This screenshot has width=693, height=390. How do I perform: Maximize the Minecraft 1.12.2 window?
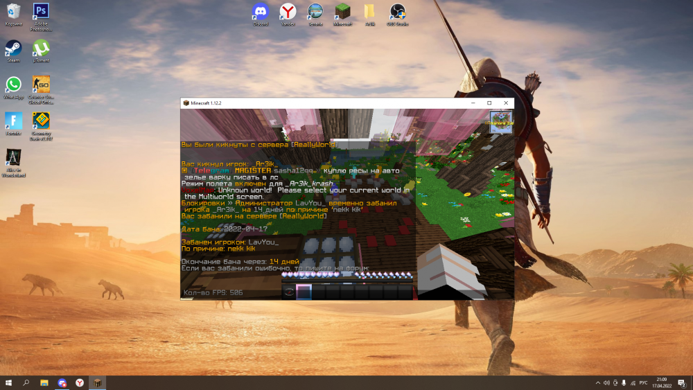[x=489, y=103]
